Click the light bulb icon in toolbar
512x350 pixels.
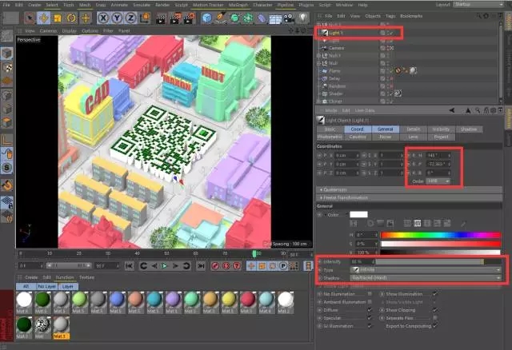304,18
